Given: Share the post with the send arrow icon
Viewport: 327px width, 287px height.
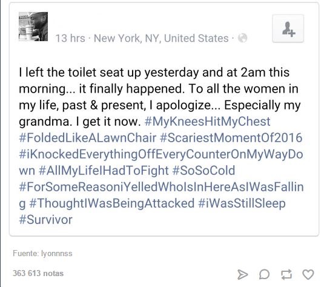Looking at the screenshot, I should click(243, 274).
